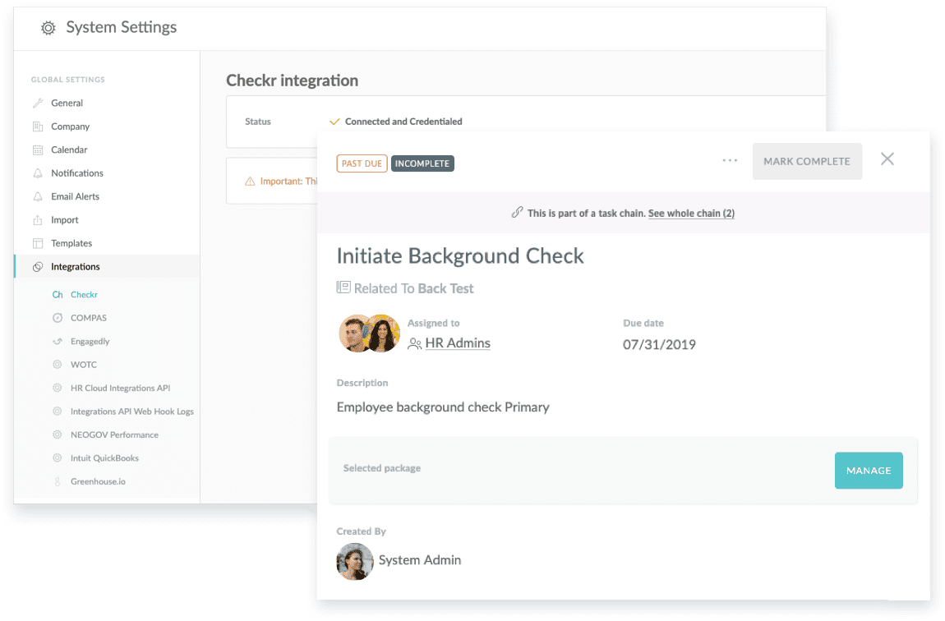Click the task chain link icon
Viewport: 945px width, 621px height.
coord(517,212)
